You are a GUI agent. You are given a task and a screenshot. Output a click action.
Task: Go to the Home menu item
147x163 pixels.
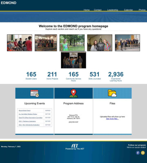coord(87,10)
